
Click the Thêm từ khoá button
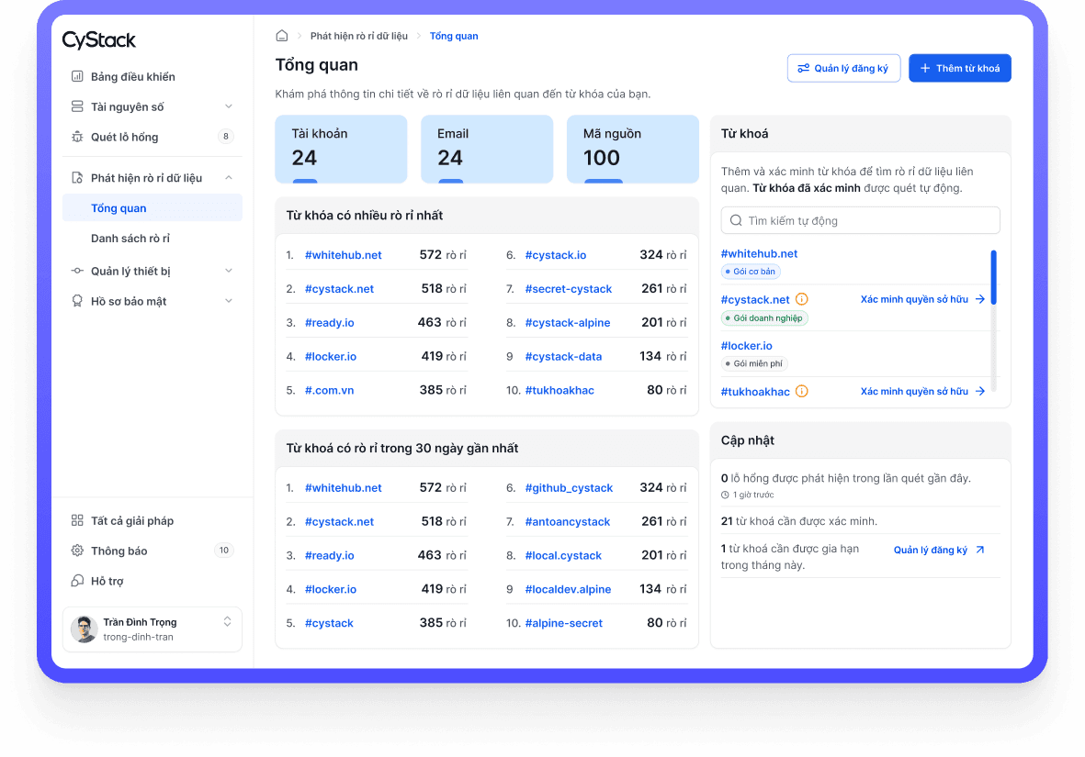(960, 68)
